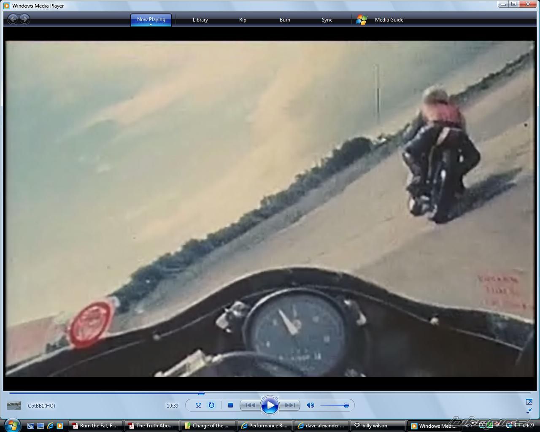Screen dimensions: 540x432
Task: Click the seek bar position marker
Action: pyautogui.click(x=201, y=393)
